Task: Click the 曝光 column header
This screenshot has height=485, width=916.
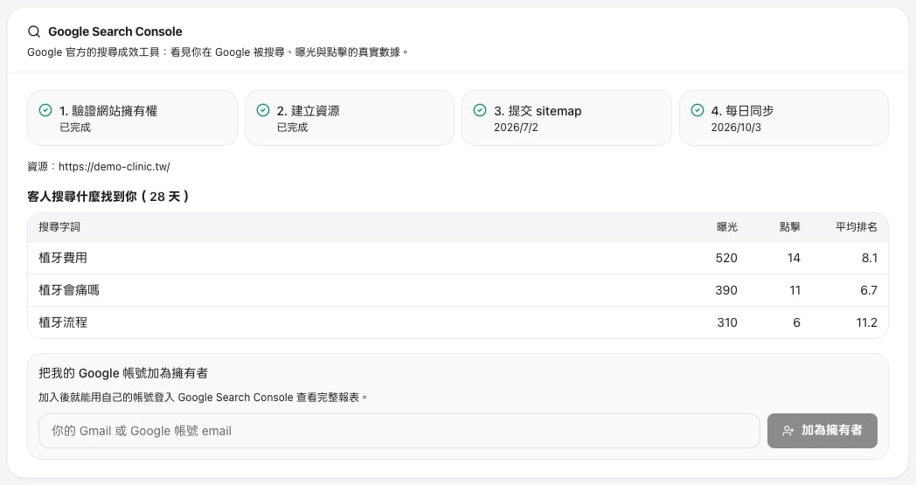Action: point(726,226)
